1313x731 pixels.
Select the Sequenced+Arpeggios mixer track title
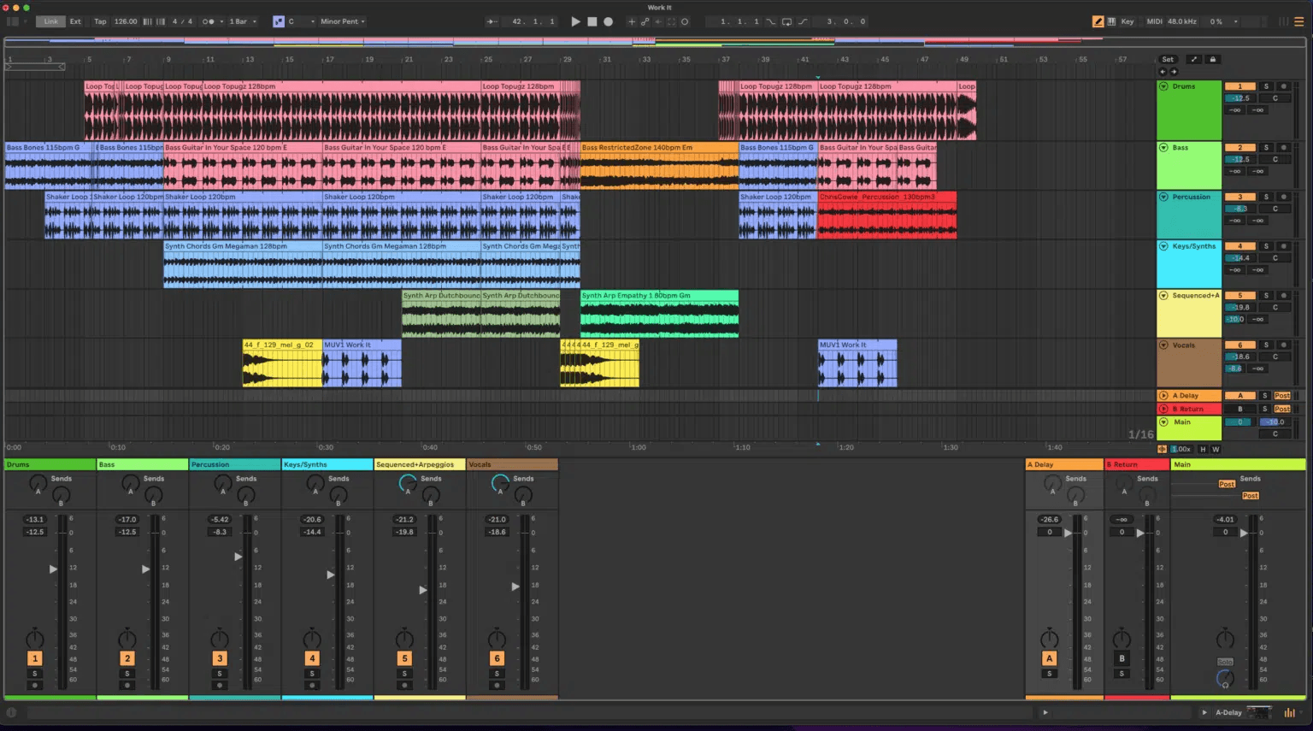click(420, 464)
